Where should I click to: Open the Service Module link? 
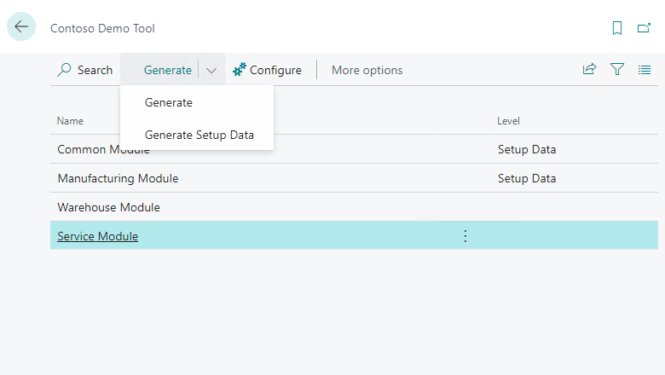tap(97, 236)
